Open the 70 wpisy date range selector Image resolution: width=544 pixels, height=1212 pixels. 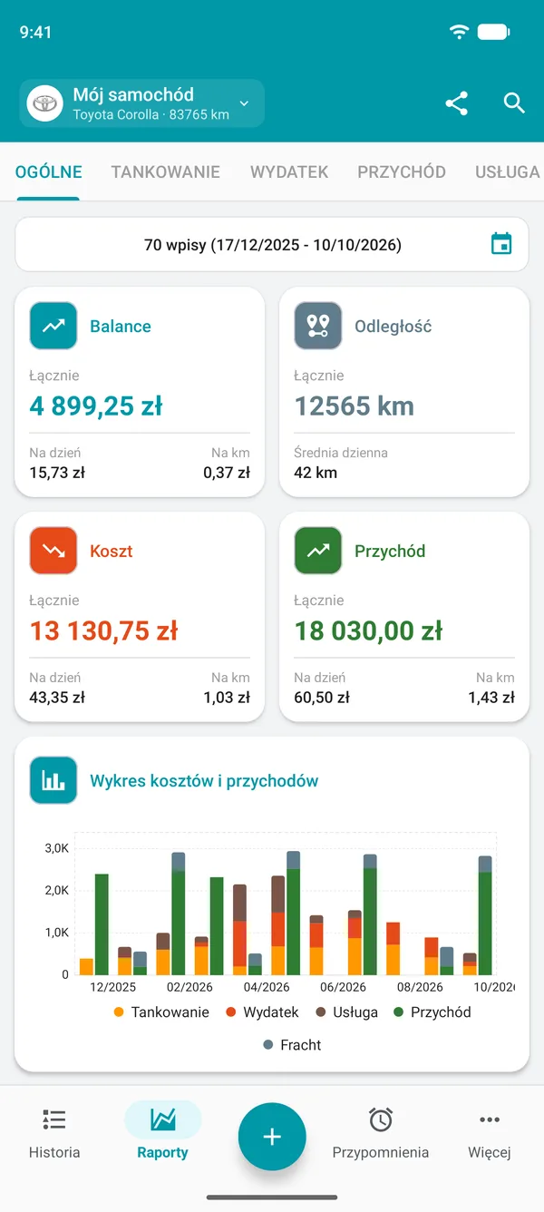(x=272, y=244)
